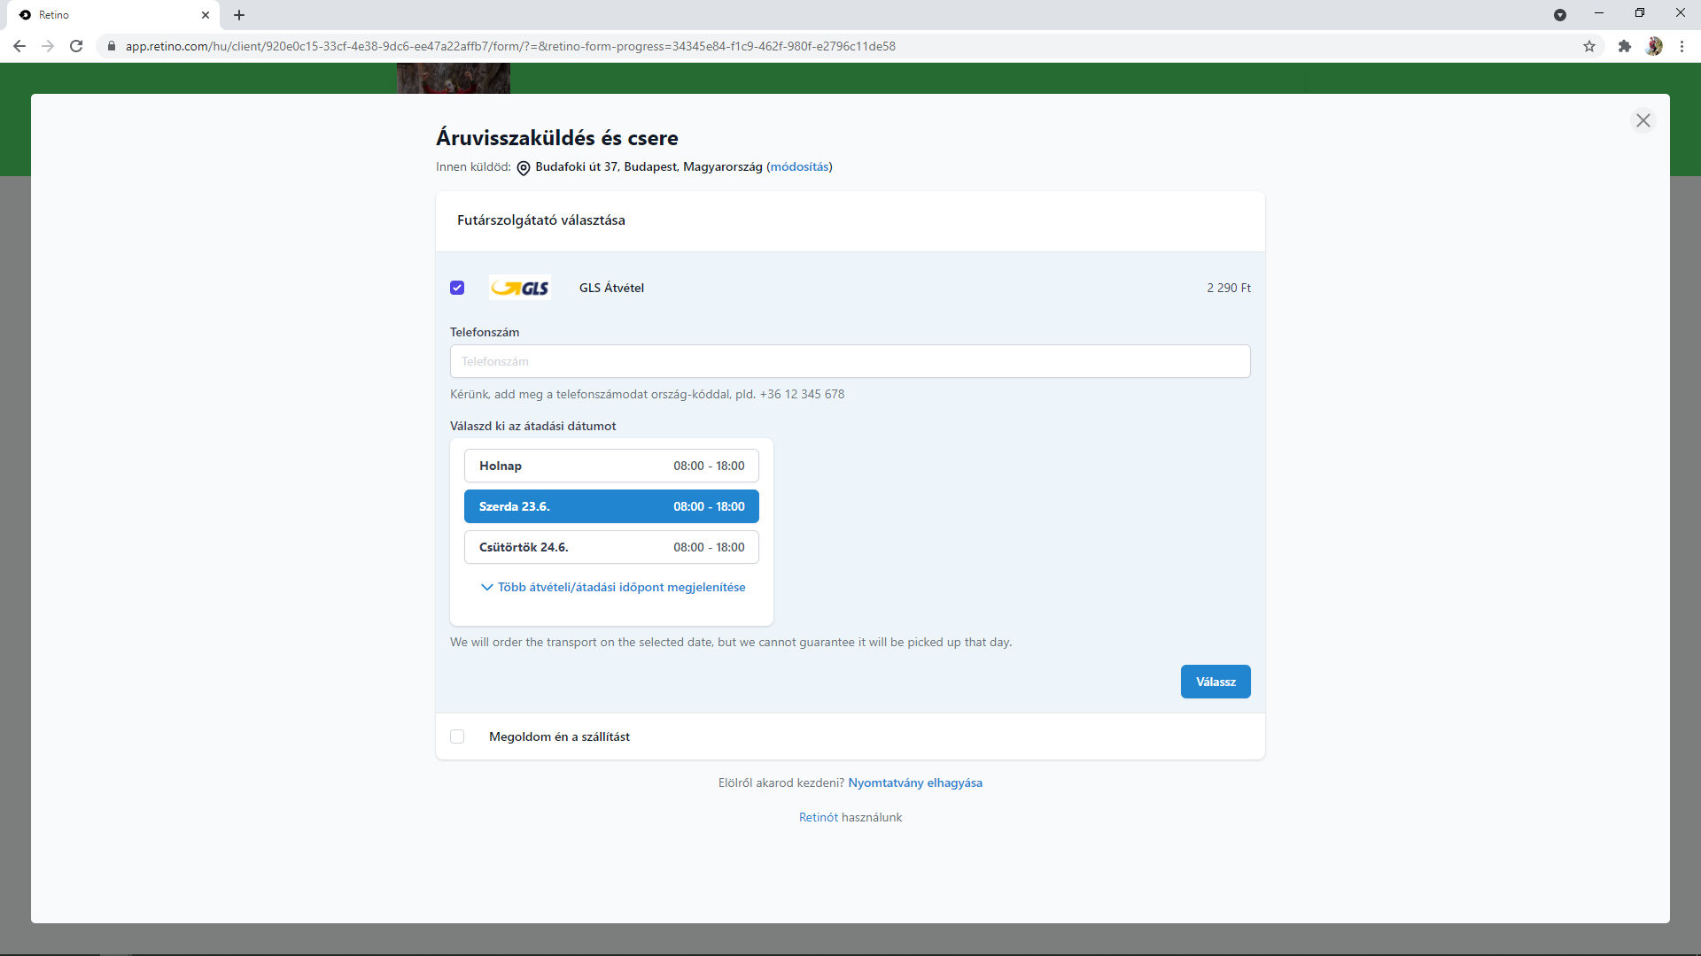1701x956 pixels.
Task: Switch to the Retino browser tab
Action: (x=111, y=15)
